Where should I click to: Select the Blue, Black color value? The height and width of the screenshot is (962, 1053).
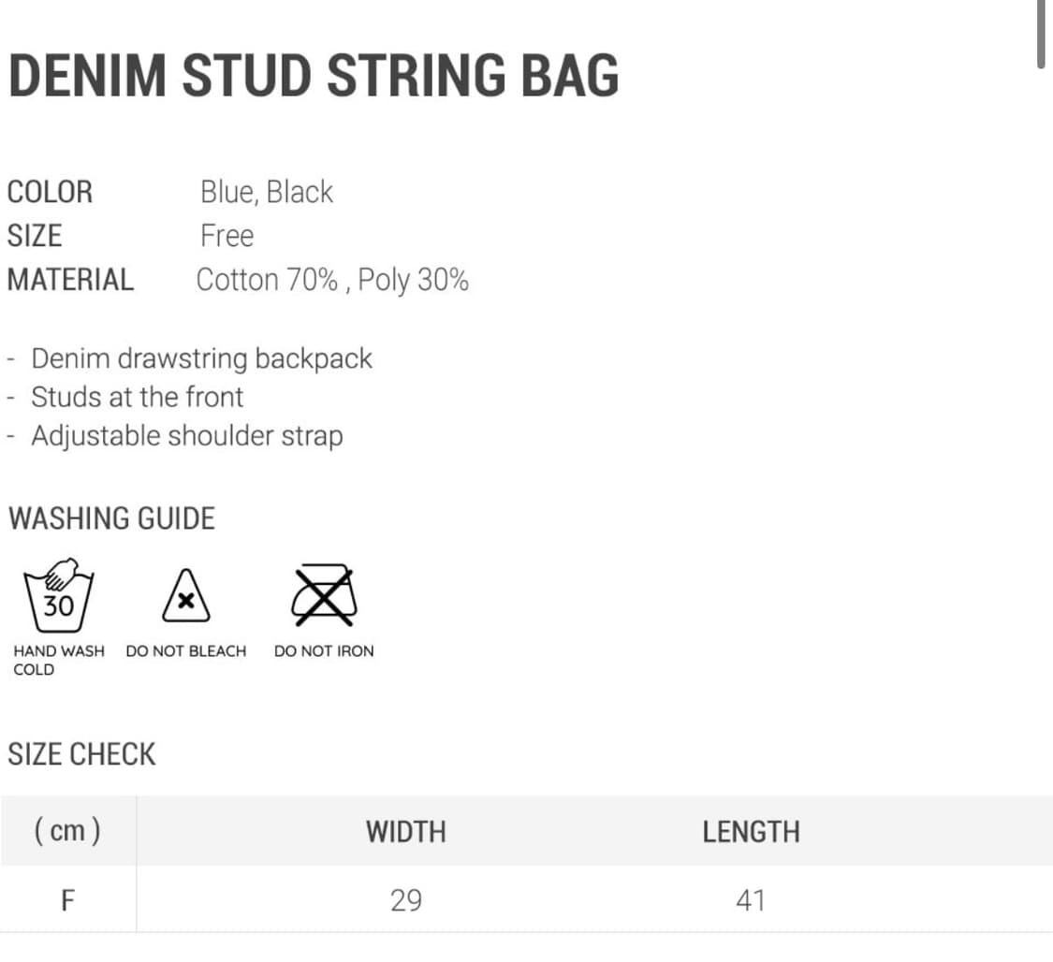(267, 192)
